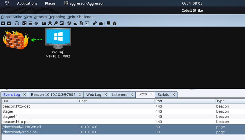Click the chain link host file icon
Image resolution: width=245 pixels, height=140 pixels.
coord(95,24)
